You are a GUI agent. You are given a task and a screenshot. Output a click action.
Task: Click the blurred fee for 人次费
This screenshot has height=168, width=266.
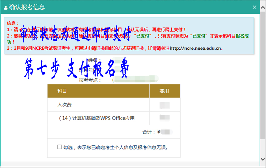(165, 105)
